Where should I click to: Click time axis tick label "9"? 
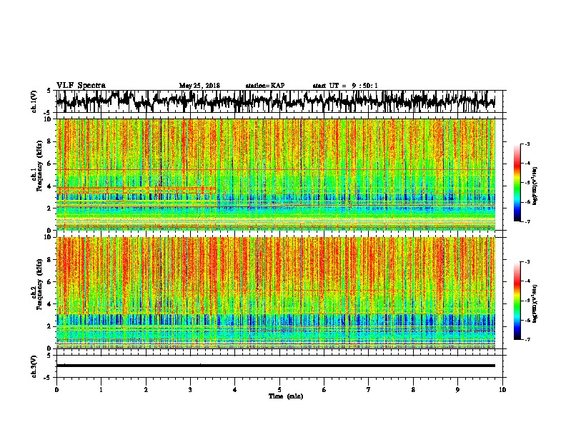click(x=457, y=389)
